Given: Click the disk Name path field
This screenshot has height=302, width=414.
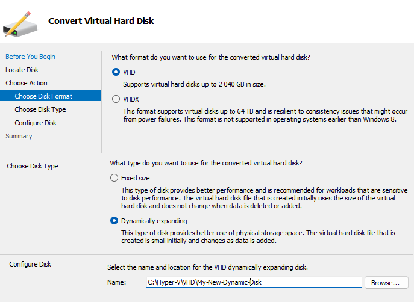Looking at the screenshot, I should (x=253, y=282).
